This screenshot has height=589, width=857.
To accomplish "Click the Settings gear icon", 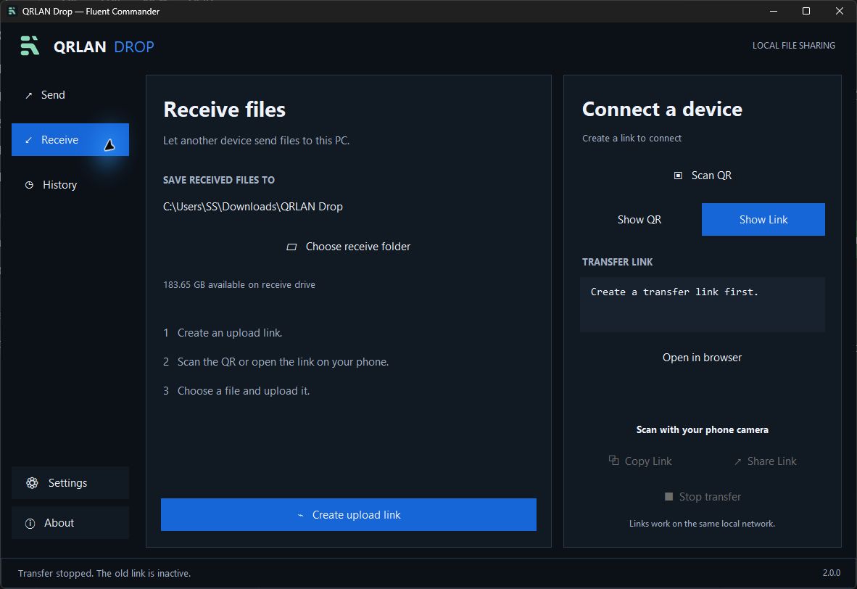I will (32, 483).
